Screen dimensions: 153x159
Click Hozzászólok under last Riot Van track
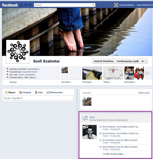coord(115,149)
